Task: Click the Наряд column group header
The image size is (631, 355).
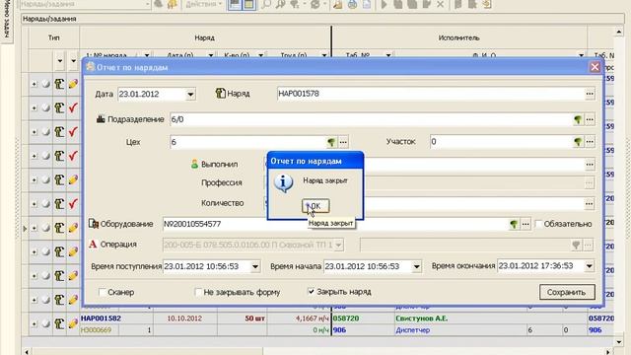Action: [x=204, y=37]
